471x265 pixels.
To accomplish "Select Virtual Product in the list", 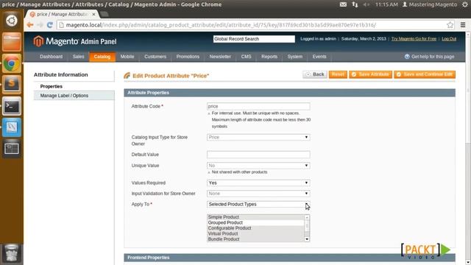I will point(255,233).
